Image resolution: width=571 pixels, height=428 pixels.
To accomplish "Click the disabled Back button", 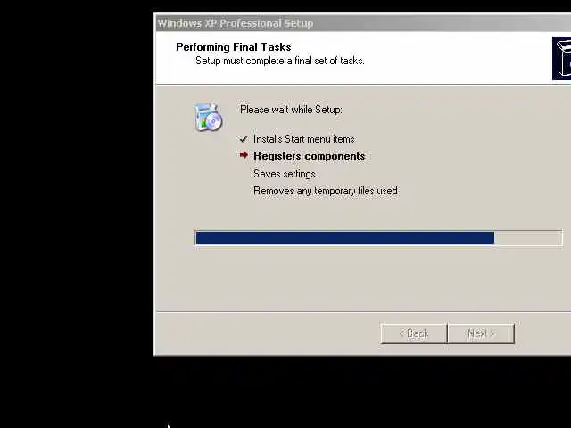I will coord(414,333).
